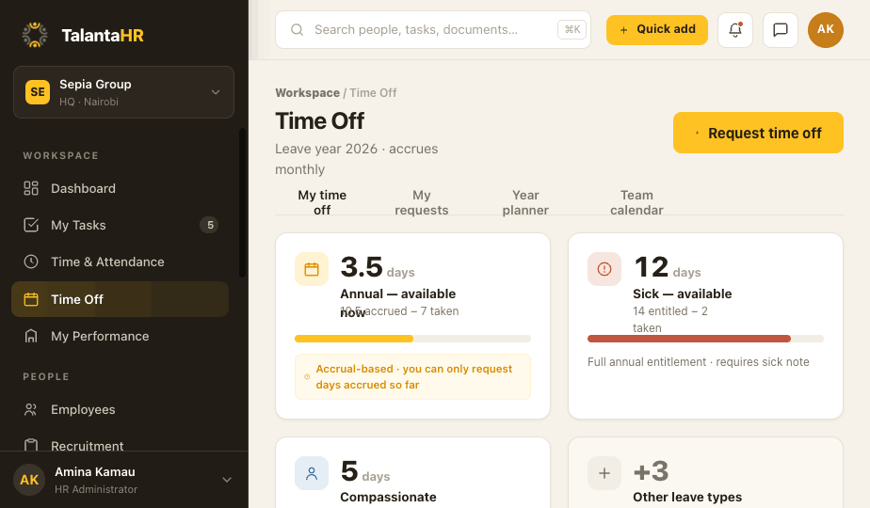
Task: Click the Annual leave calendar icon
Action: tap(312, 269)
